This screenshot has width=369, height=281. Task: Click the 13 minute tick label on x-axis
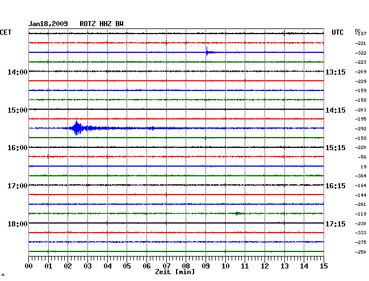[x=284, y=266]
